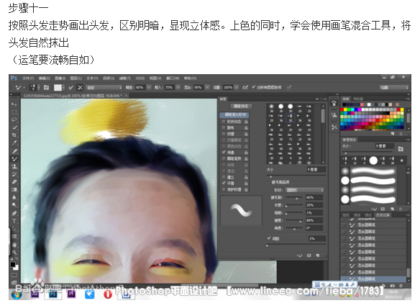
Task: Click the Photoshop taskbar button
Action: [53, 294]
